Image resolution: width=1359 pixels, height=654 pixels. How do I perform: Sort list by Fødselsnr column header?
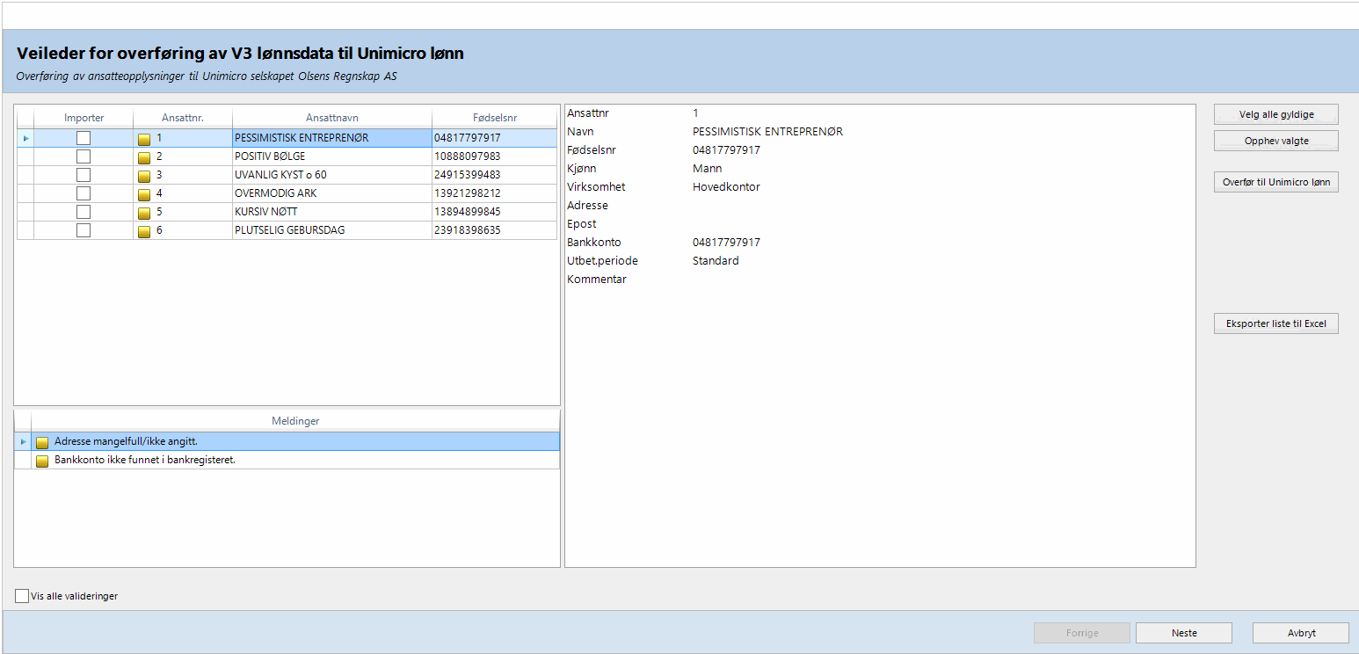pos(494,118)
